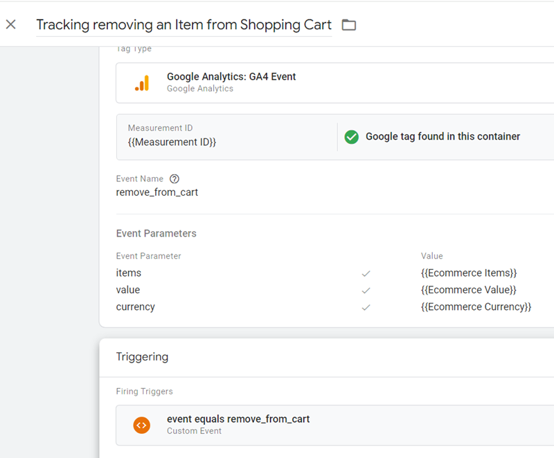Click the items parameter name
This screenshot has width=554, height=458.
[128, 273]
